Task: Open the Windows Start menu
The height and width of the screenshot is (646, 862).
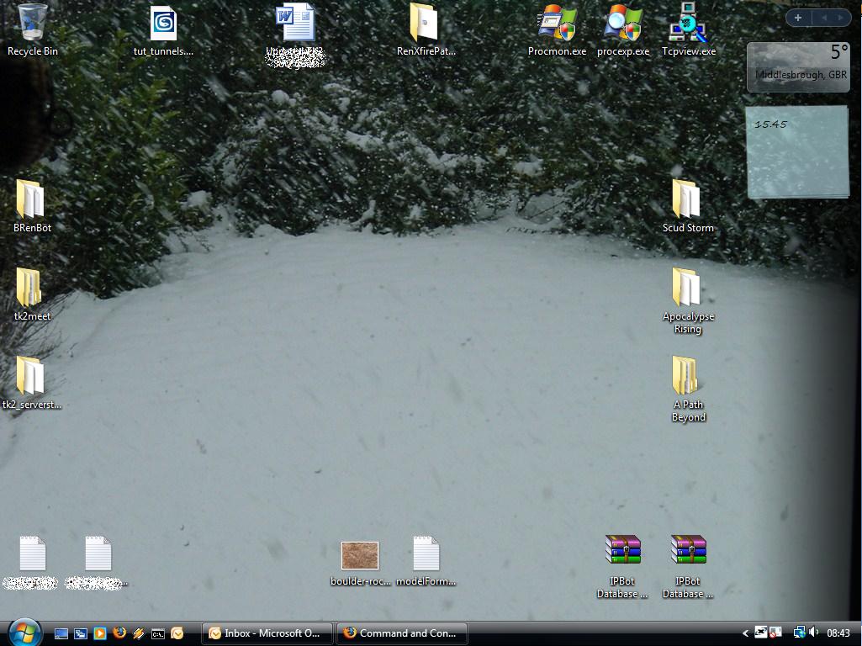Action: tap(24, 632)
